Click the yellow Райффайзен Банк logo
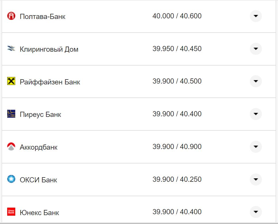This screenshot has height=224, width=278. click(x=11, y=81)
